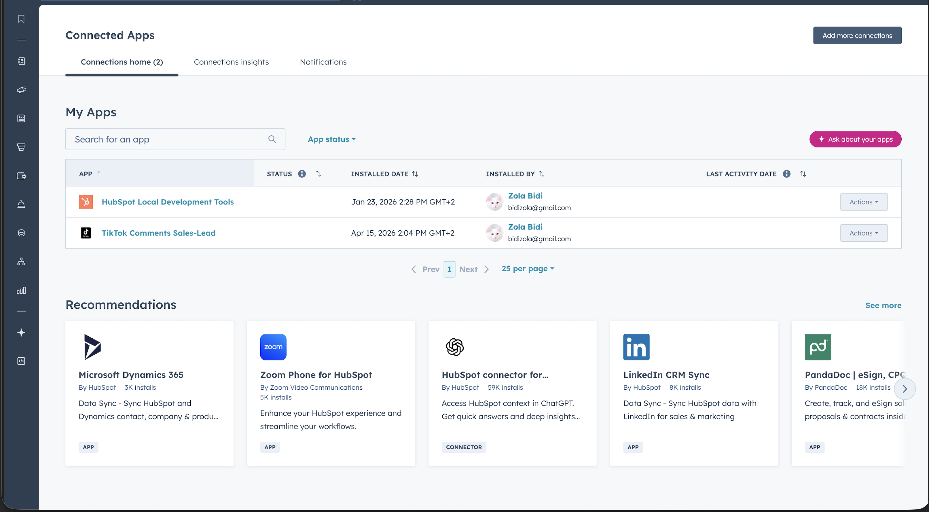This screenshot has width=929, height=512.
Task: Open the Commerce wallet sidebar icon
Action: click(x=21, y=176)
